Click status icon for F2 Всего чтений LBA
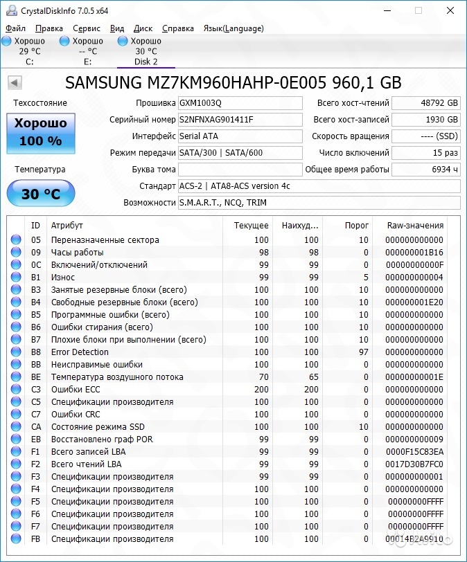This screenshot has height=562, width=467. click(x=16, y=464)
